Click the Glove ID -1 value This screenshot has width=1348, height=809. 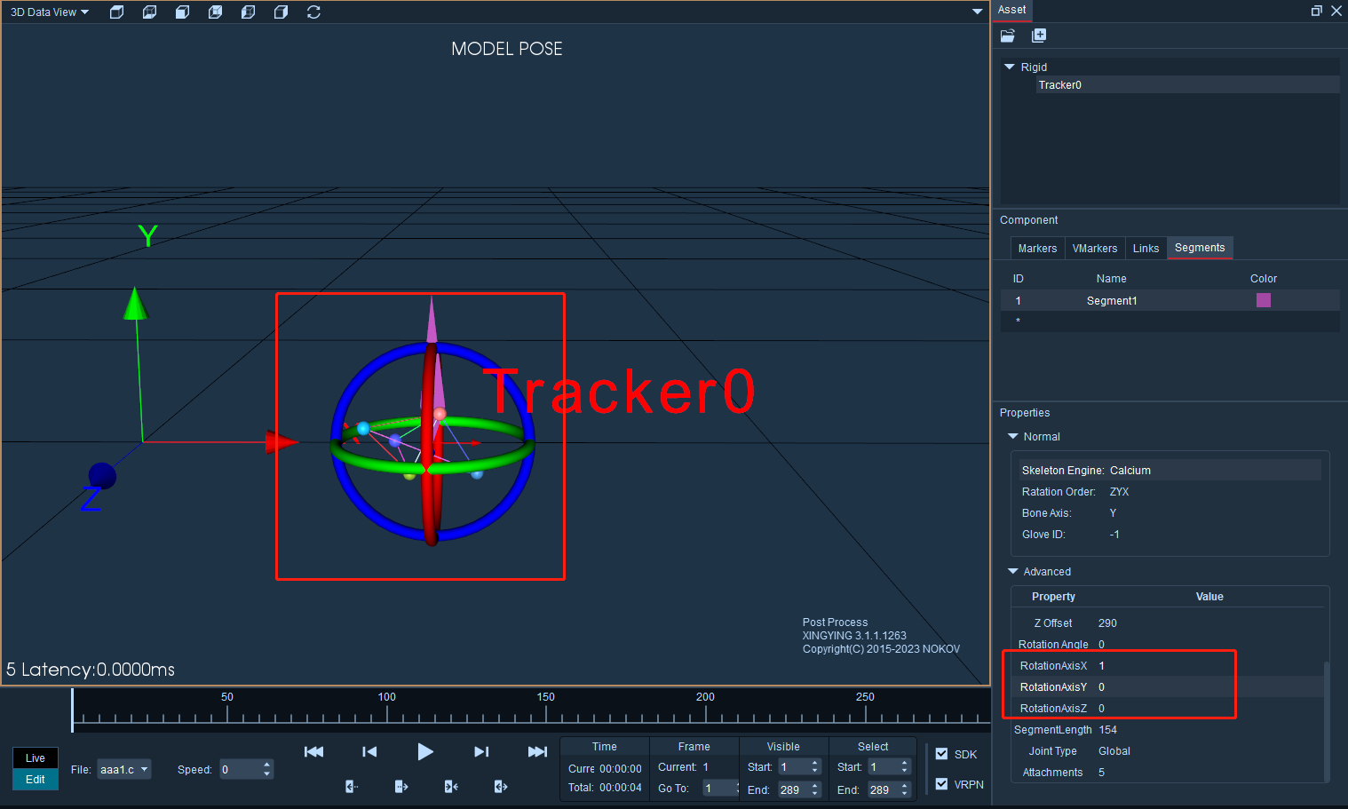coord(1114,535)
